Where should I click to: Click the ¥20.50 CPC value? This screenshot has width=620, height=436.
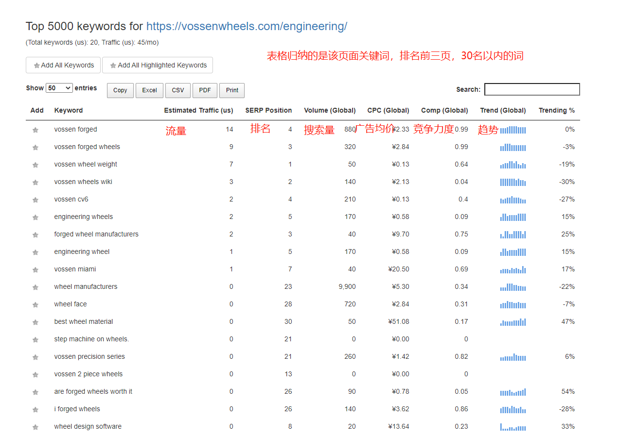[x=399, y=269]
